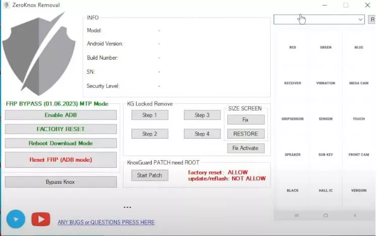Run KG Locked Remove Step 2
This screenshot has width=377, height=236.
(x=150, y=134)
